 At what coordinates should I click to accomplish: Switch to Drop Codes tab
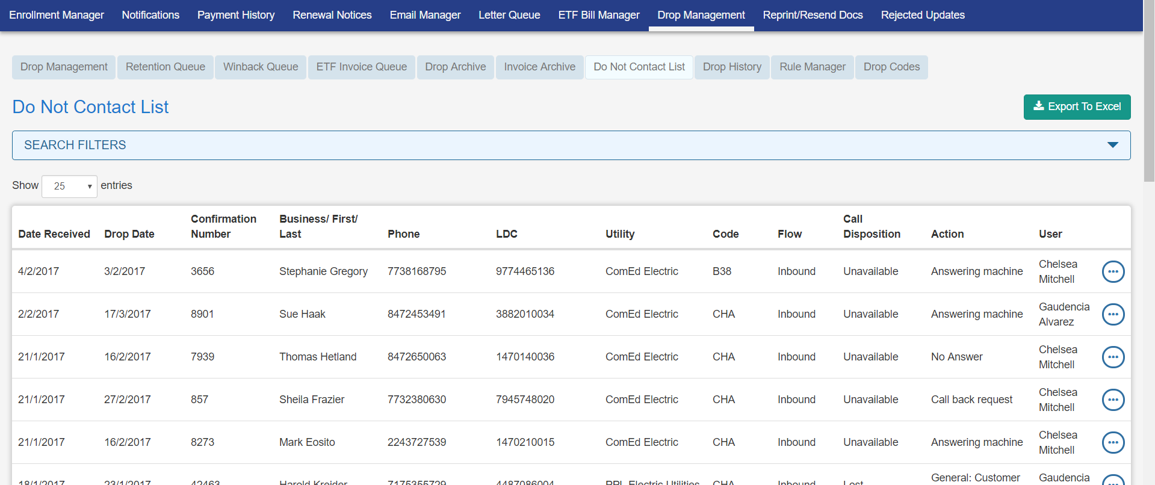pyautogui.click(x=891, y=67)
